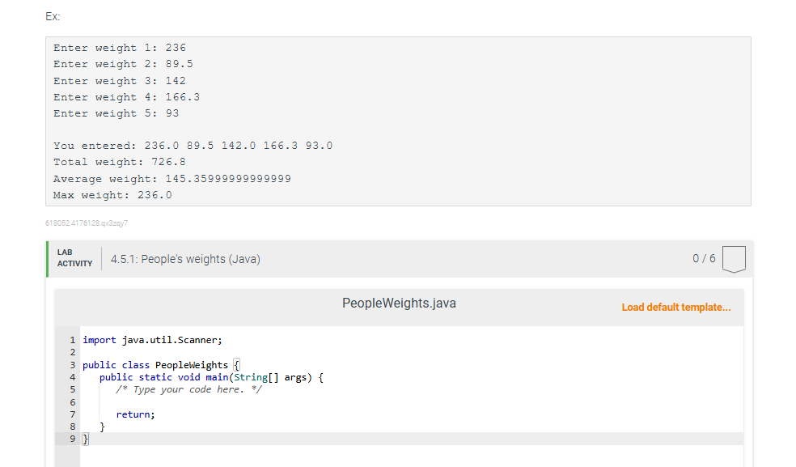Click the lab title 4.5.1: People's weights (Java)

[185, 259]
